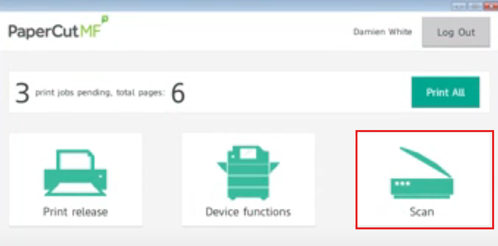The width and height of the screenshot is (498, 246).
Task: Open the Print release tile
Action: [x=75, y=179]
